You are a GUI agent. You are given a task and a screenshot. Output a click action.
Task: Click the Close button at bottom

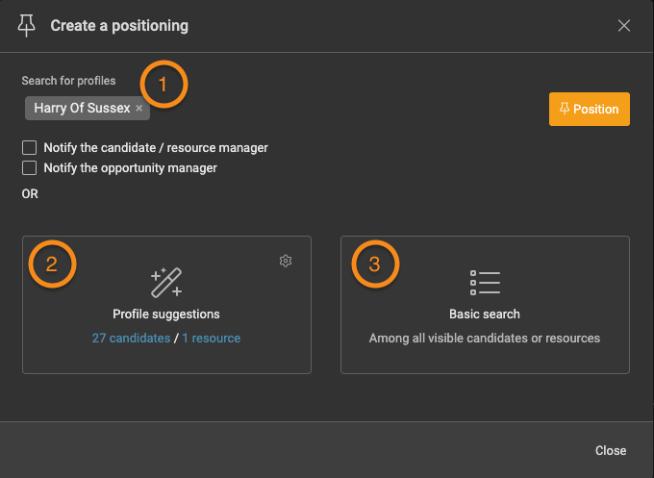pos(611,450)
